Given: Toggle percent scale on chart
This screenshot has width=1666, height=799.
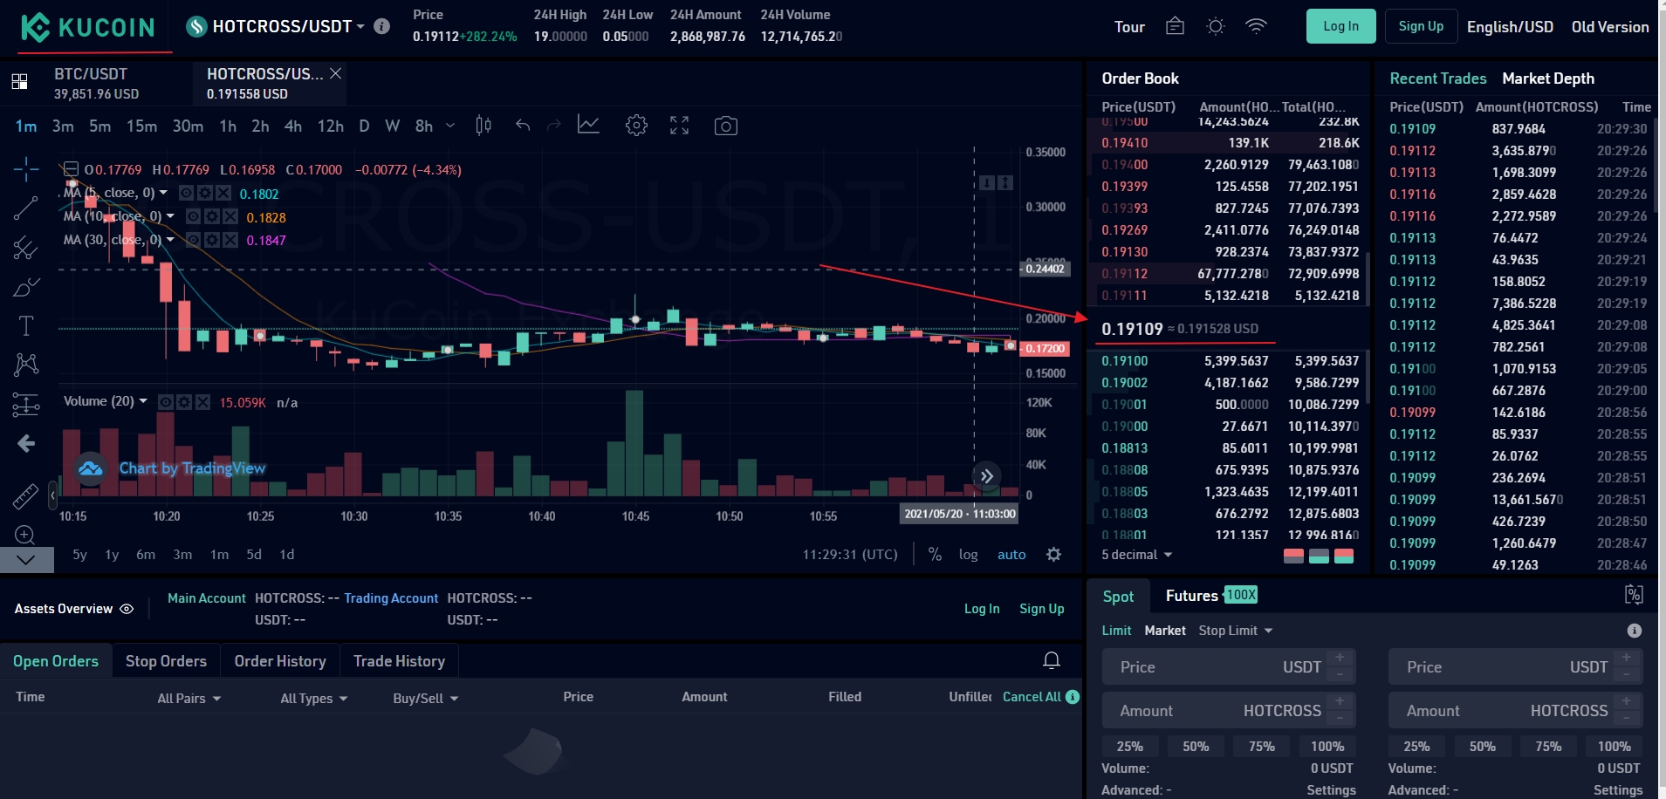Looking at the screenshot, I should point(935,555).
